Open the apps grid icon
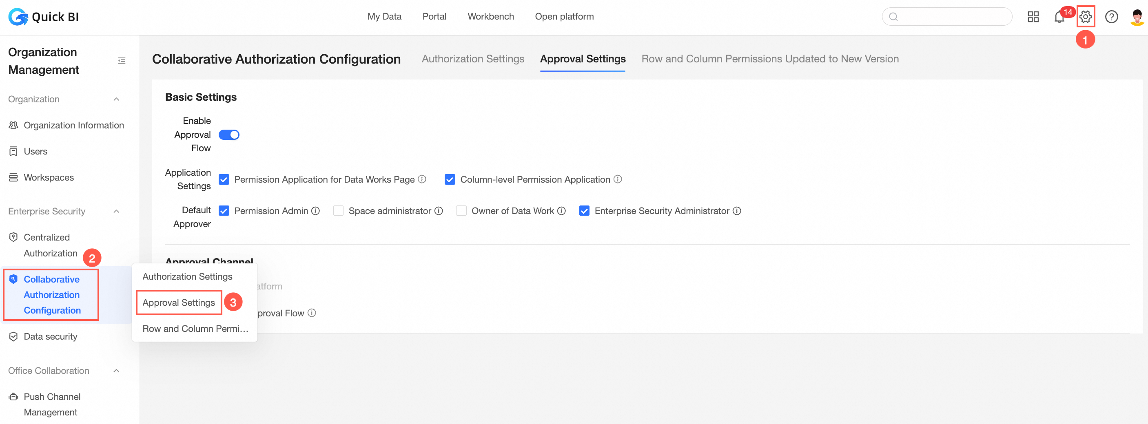1148x424 pixels. pos(1033,17)
